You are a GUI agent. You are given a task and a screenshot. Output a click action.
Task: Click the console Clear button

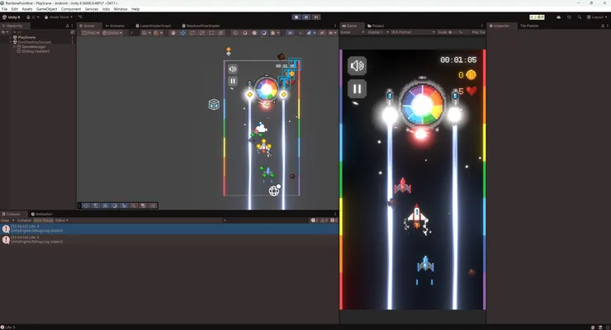[x=5, y=220]
